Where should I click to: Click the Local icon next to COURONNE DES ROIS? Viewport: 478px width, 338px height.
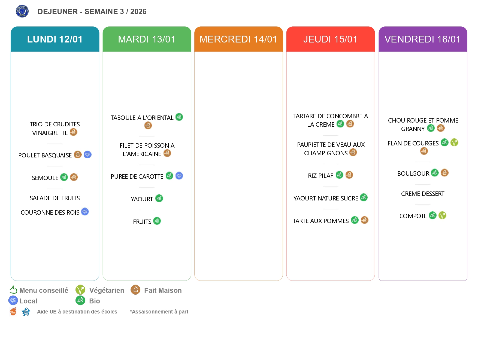point(85,212)
